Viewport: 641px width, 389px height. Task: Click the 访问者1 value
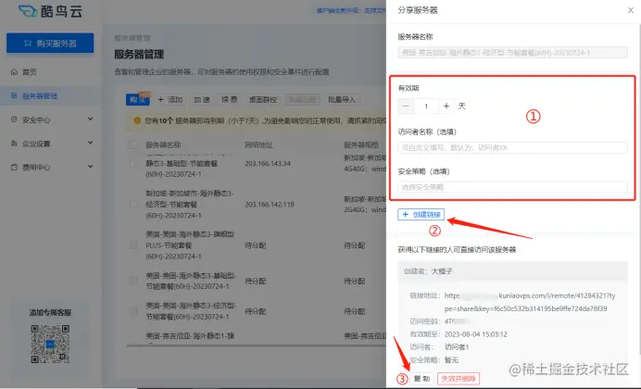pos(457,347)
